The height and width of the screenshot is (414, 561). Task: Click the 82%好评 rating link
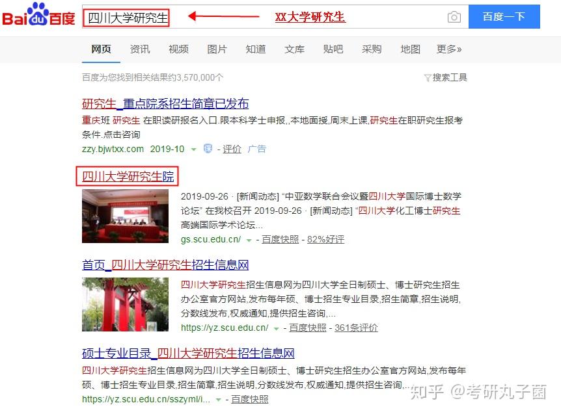click(x=325, y=239)
